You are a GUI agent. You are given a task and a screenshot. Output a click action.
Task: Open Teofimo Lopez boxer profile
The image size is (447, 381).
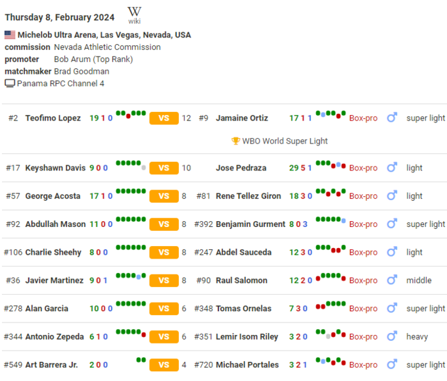click(x=53, y=118)
